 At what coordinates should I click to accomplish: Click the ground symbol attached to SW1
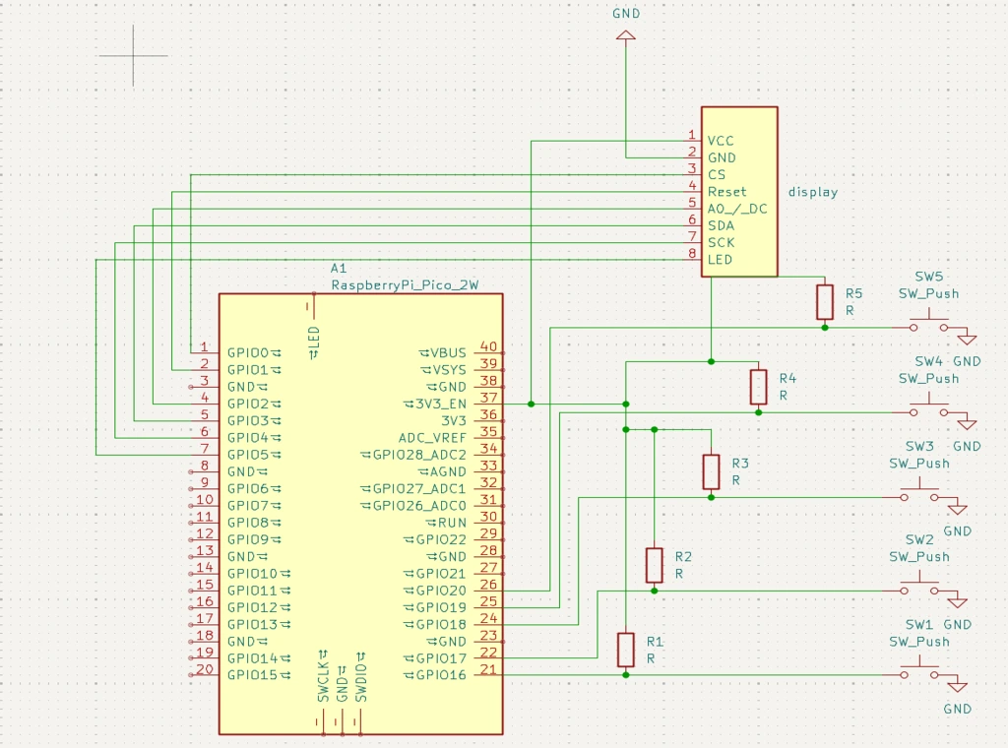[957, 684]
